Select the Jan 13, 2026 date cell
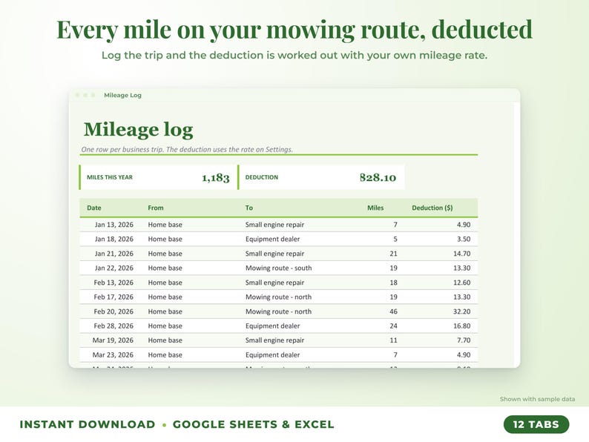Screen dimensions: 589x442 pos(113,225)
